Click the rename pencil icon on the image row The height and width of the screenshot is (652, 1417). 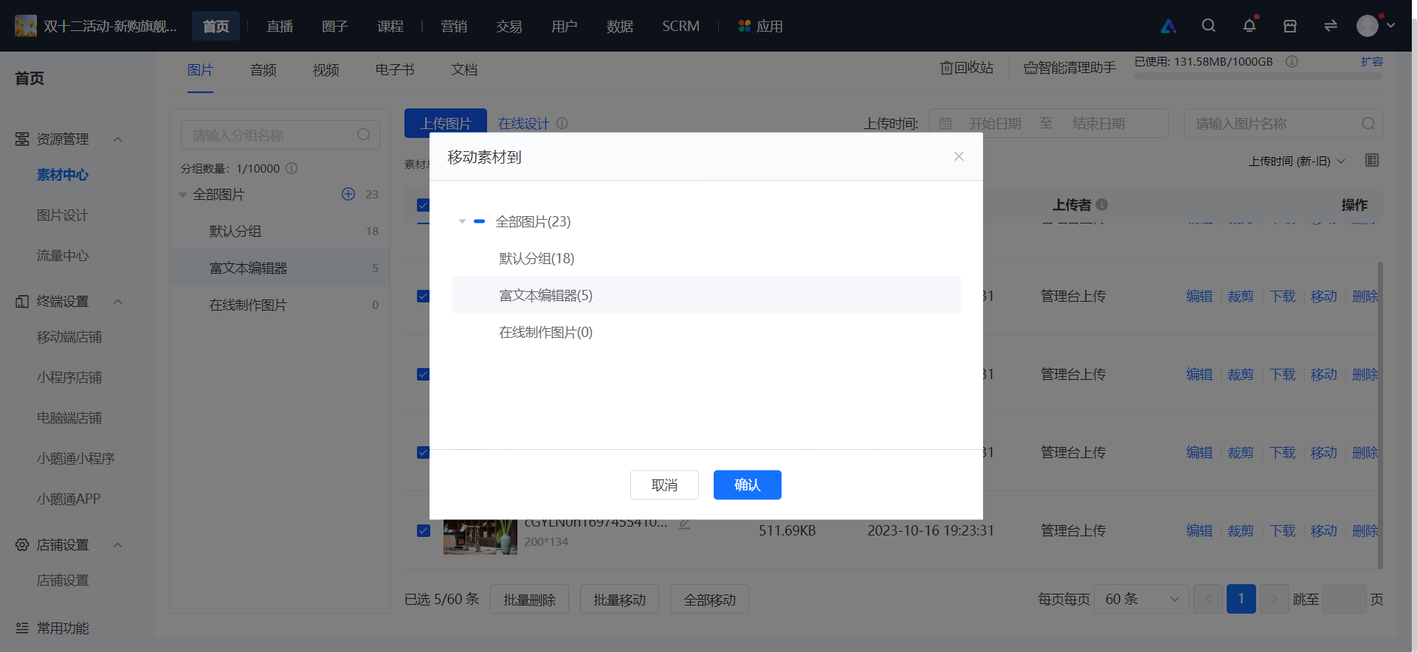(685, 524)
